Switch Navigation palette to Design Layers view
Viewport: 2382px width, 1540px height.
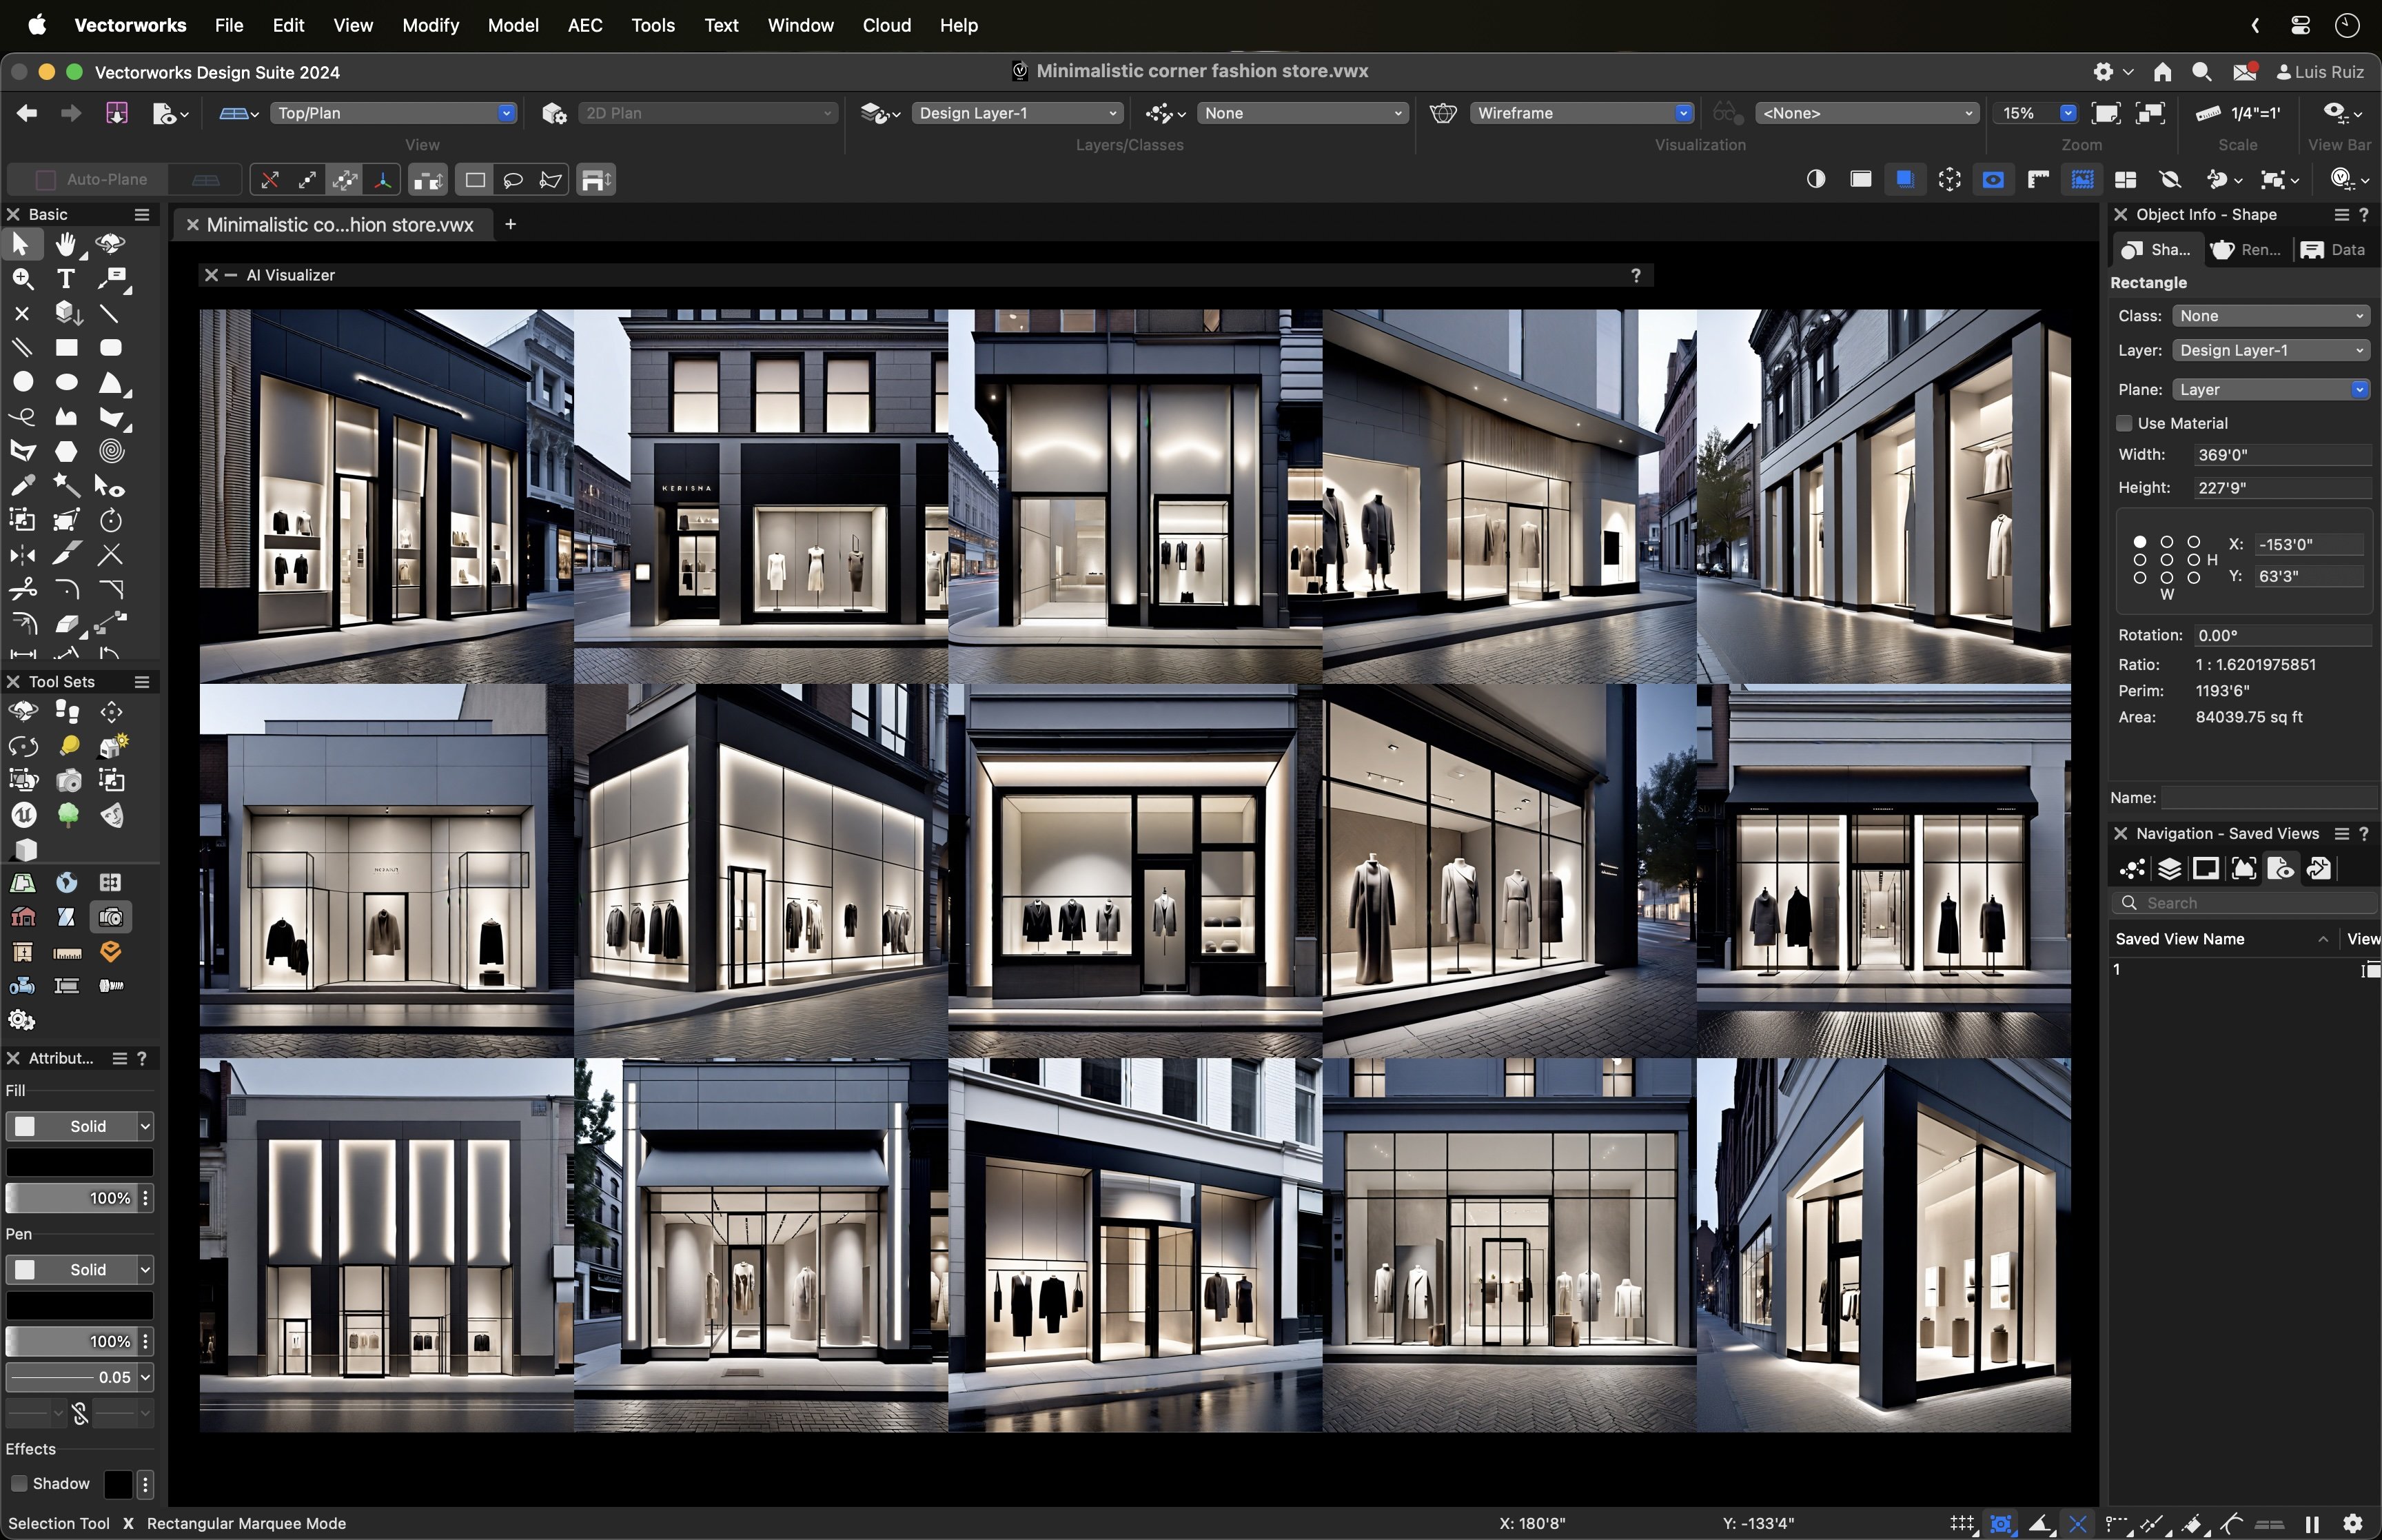click(x=2169, y=868)
